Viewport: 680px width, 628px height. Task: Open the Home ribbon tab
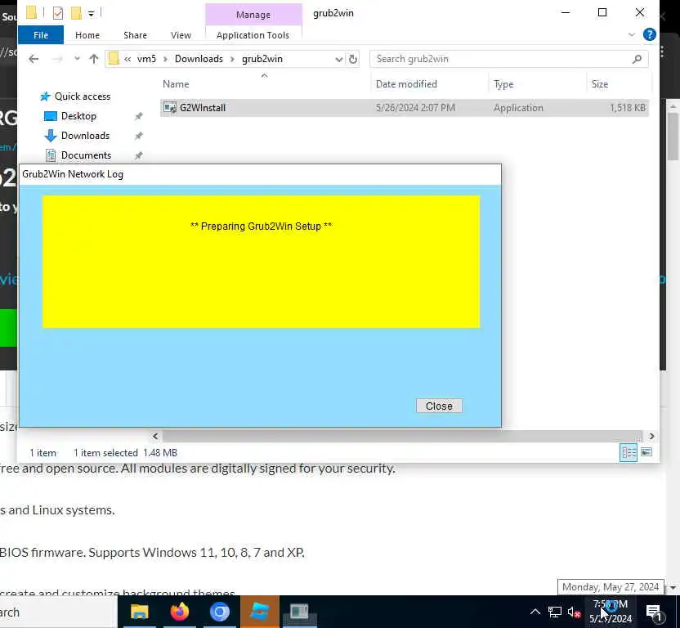(87, 35)
